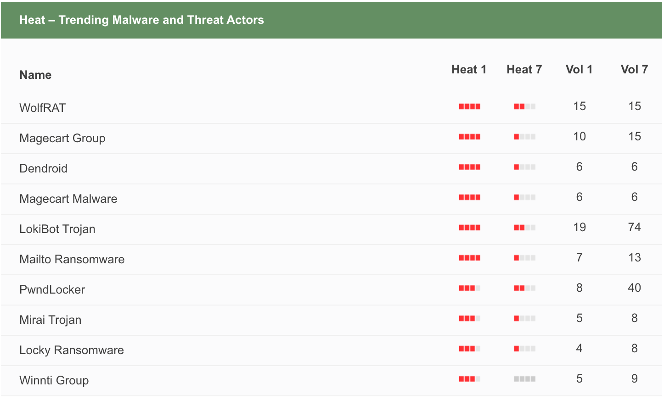Click WolfRAT's Vol 1 value 15
Viewport: 664px width, 400px height.
click(x=580, y=106)
